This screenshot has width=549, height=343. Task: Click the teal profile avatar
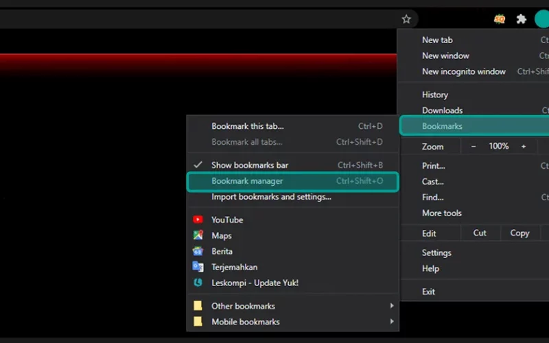coord(541,19)
